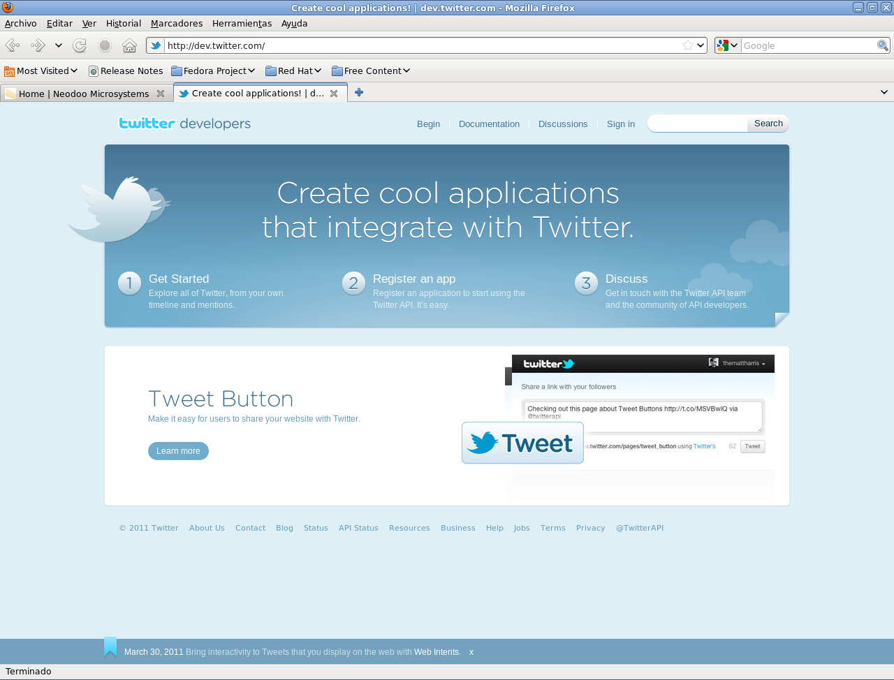Click the address bar URL field
Image resolution: width=894 pixels, height=680 pixels.
(x=423, y=45)
